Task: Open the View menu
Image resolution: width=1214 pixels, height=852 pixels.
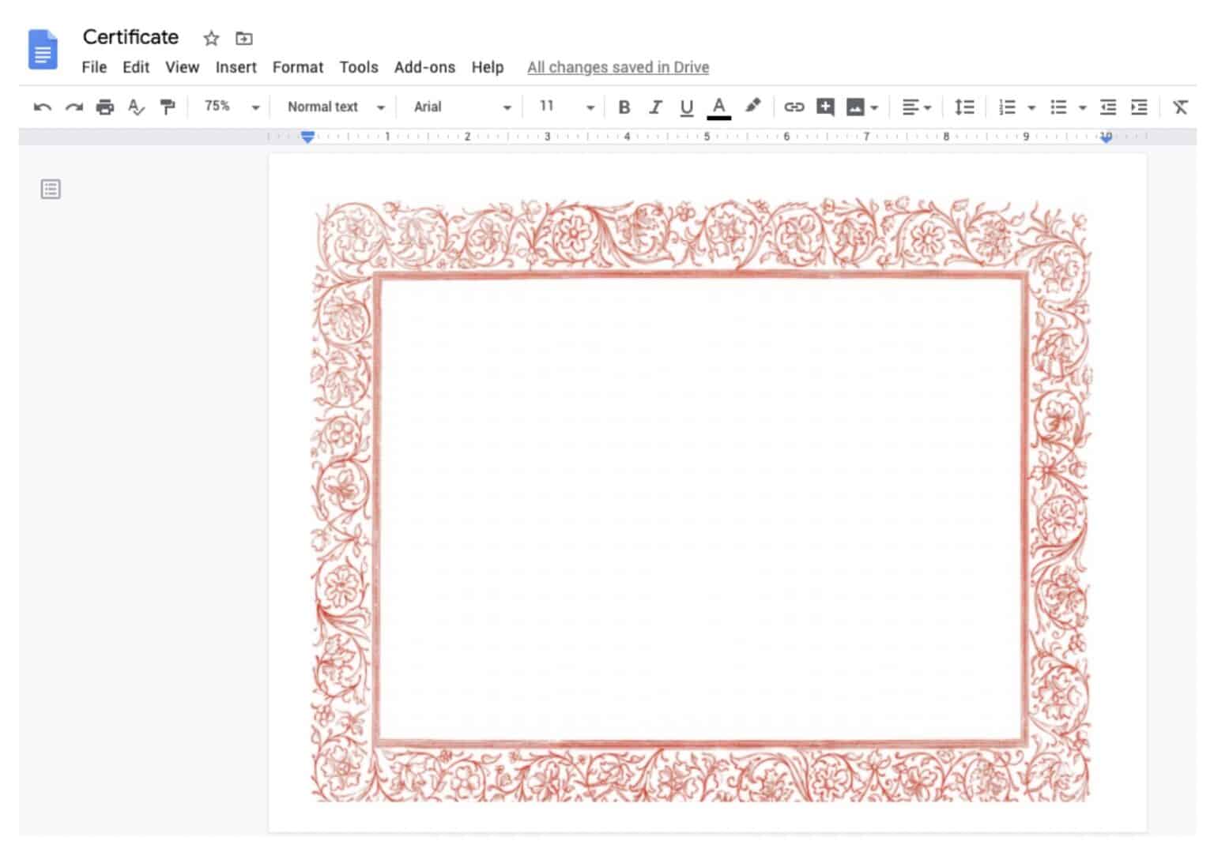Action: point(182,67)
